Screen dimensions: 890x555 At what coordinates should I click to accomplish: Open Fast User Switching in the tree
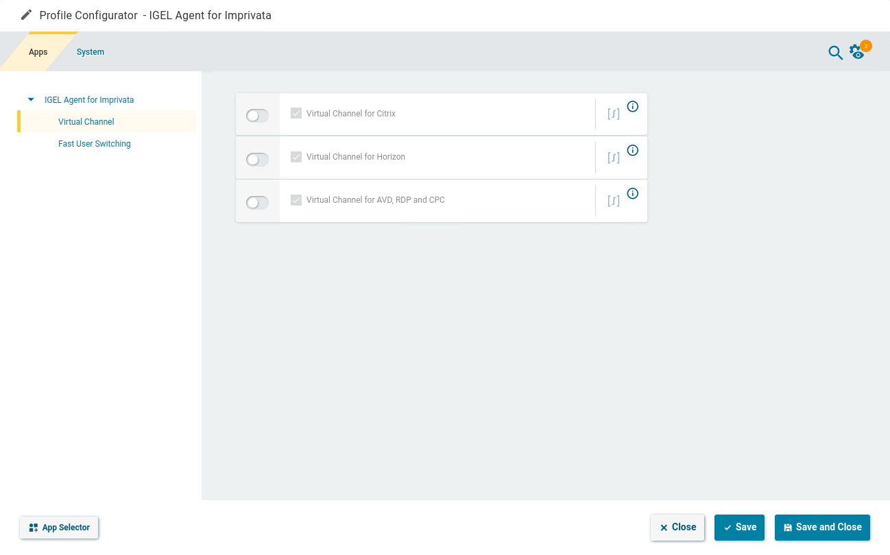(95, 144)
